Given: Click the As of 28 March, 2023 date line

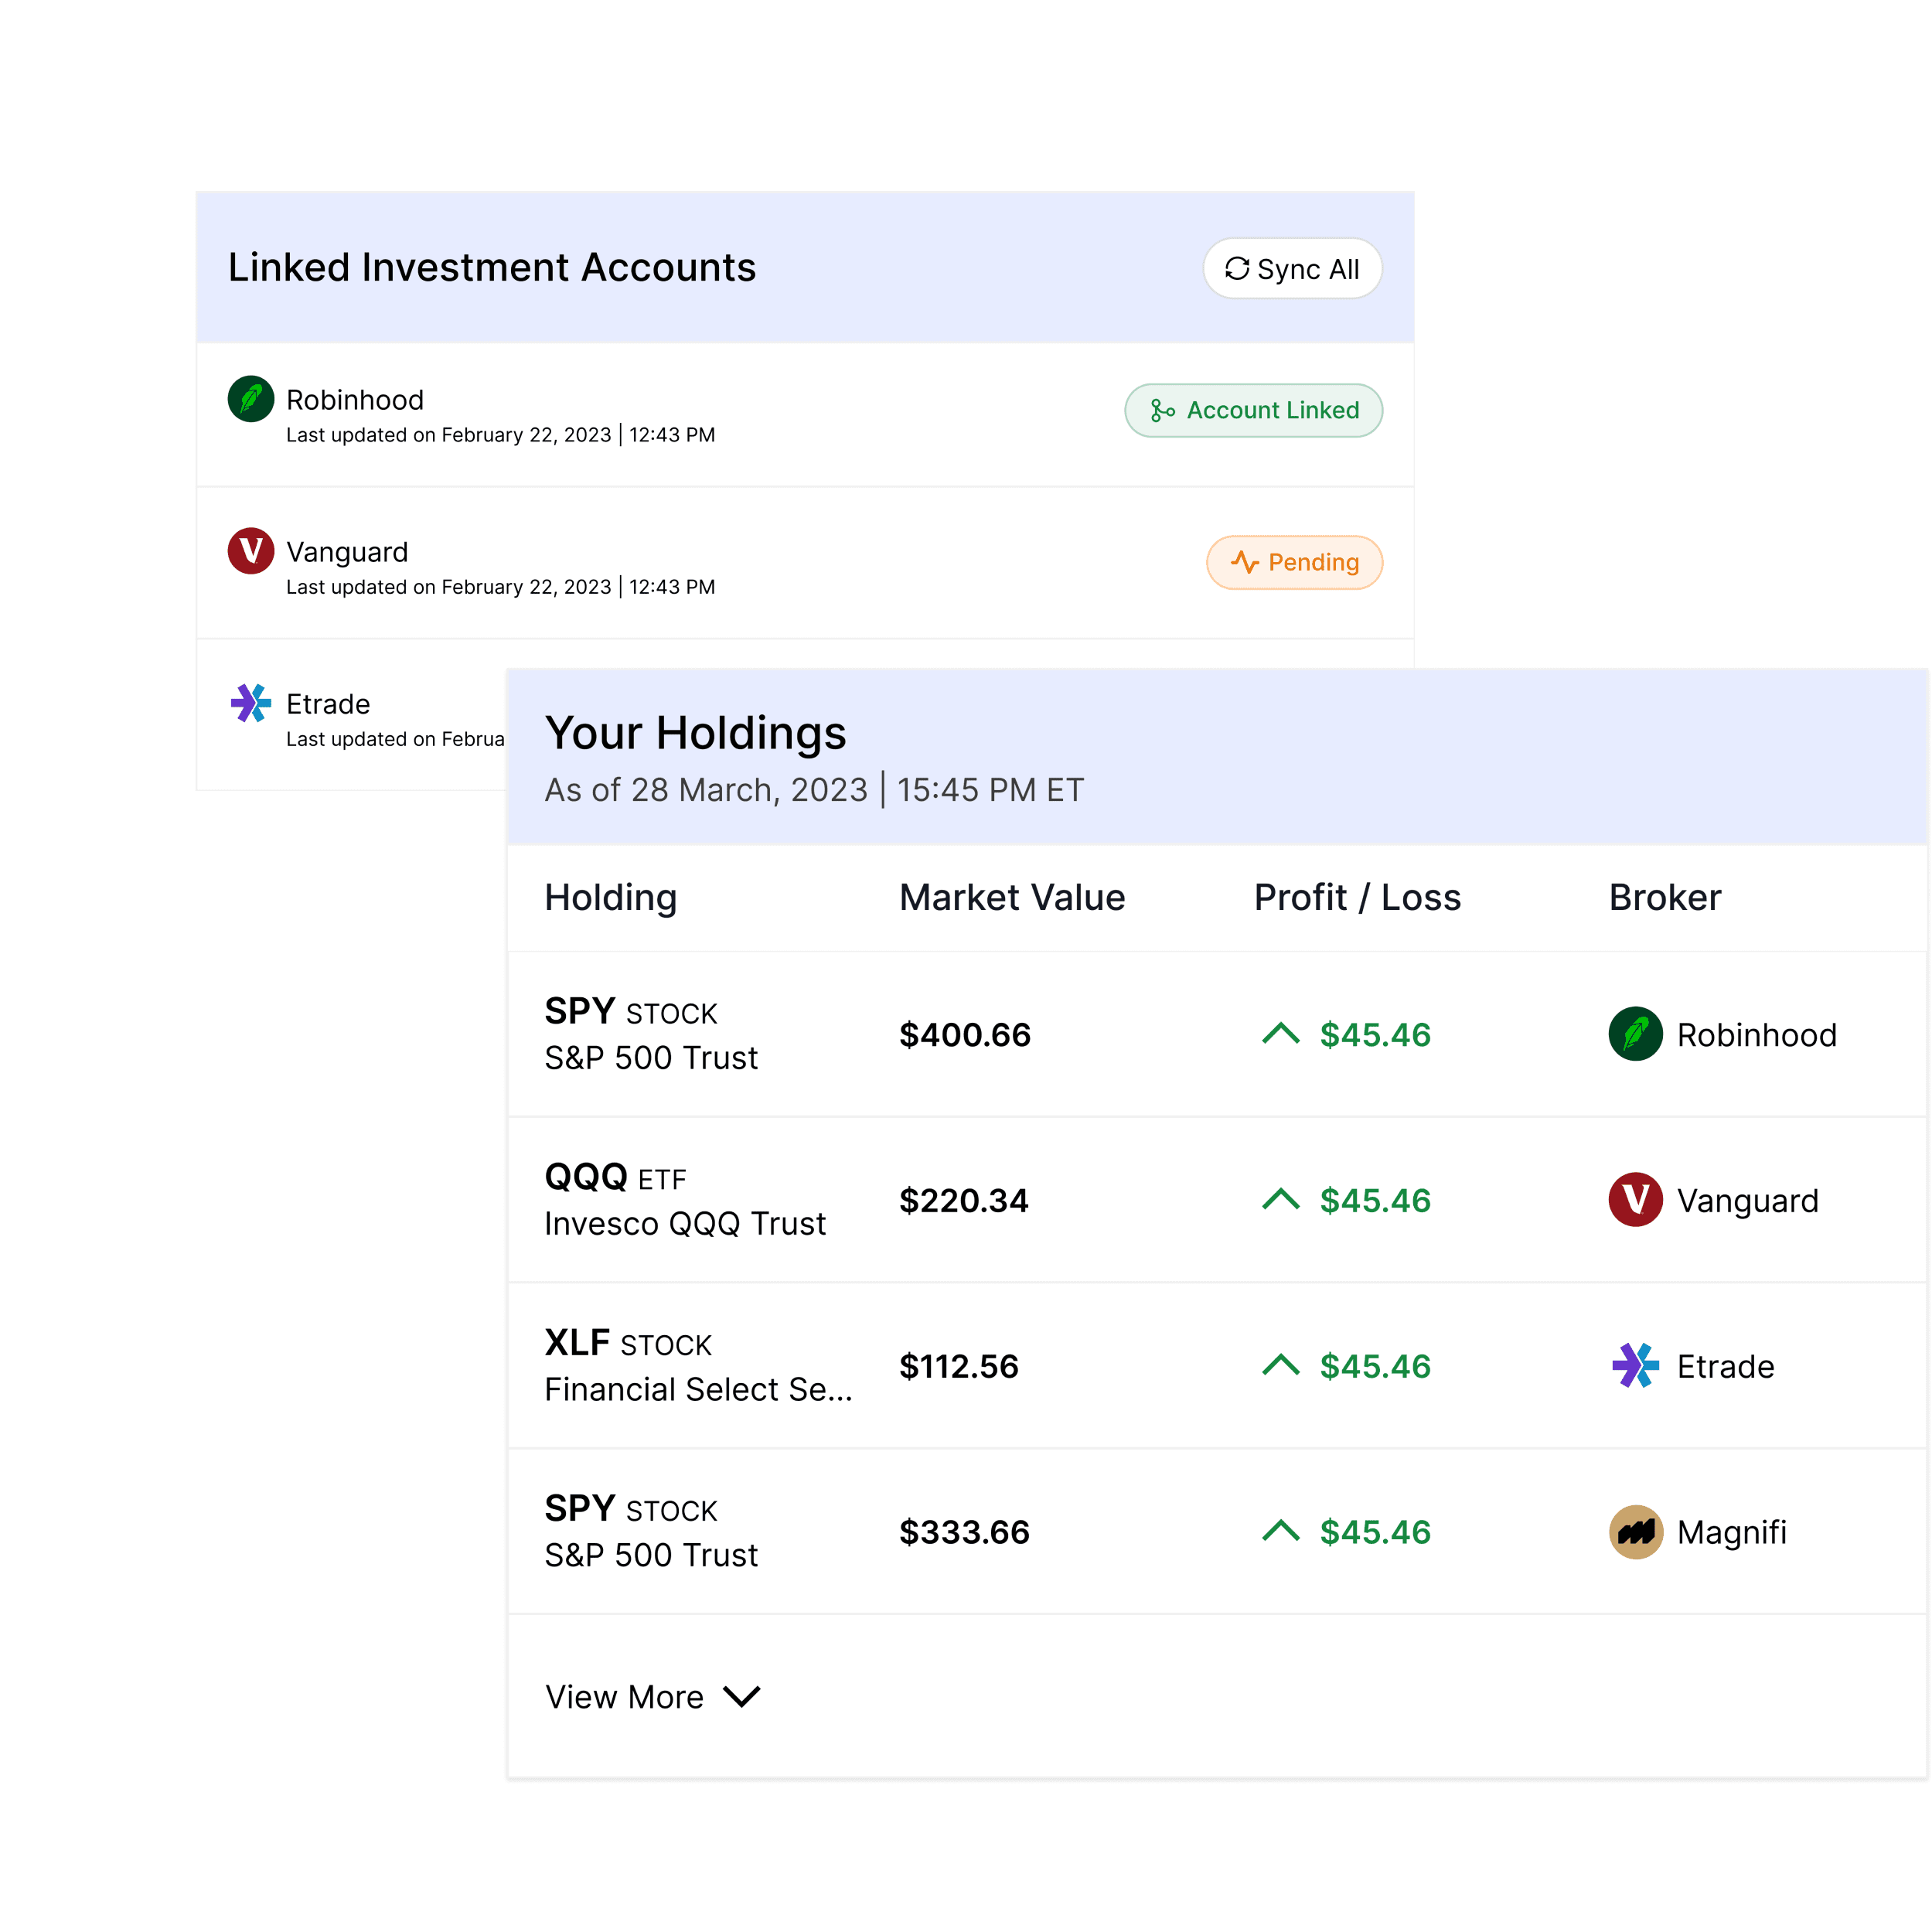Looking at the screenshot, I should coord(814,790).
